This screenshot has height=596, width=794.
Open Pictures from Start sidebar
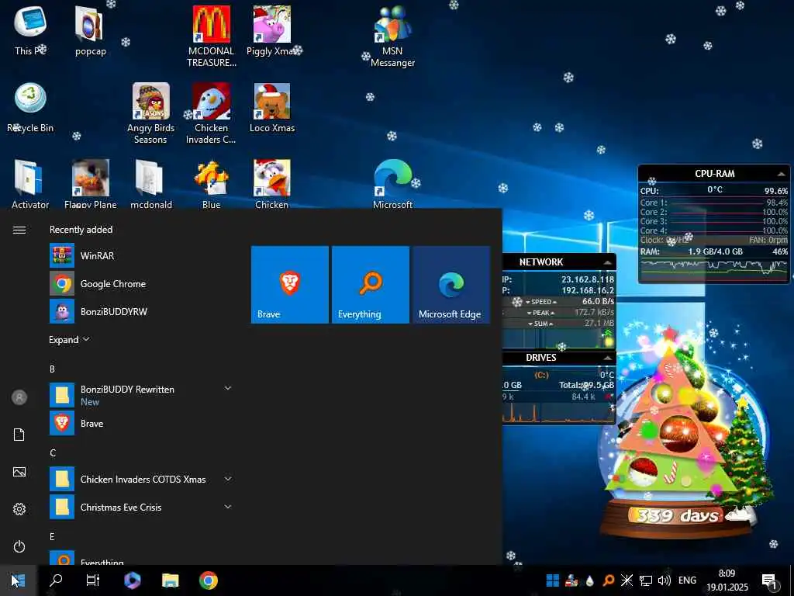point(19,472)
